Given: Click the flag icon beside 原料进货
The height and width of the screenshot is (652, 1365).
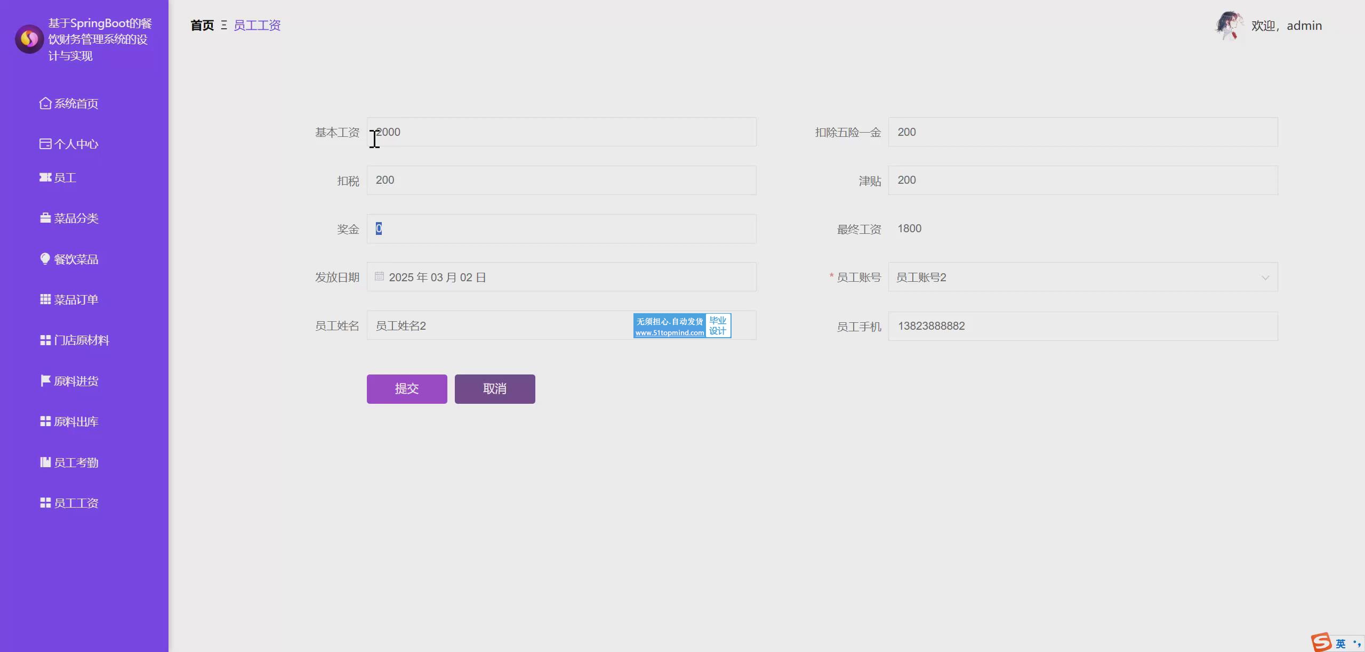Looking at the screenshot, I should [45, 381].
